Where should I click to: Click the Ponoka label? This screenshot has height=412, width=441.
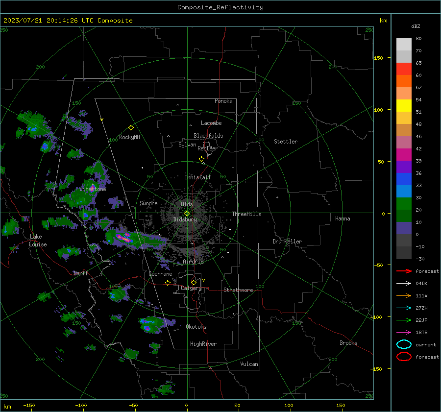pos(223,101)
